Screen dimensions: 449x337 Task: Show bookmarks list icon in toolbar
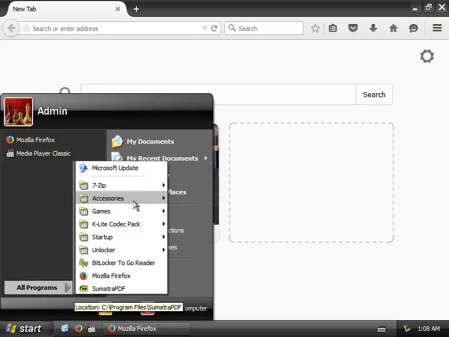[333, 29]
